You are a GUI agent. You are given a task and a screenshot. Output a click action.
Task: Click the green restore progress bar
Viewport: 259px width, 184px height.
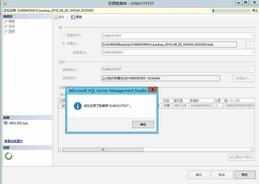tap(231, 11)
